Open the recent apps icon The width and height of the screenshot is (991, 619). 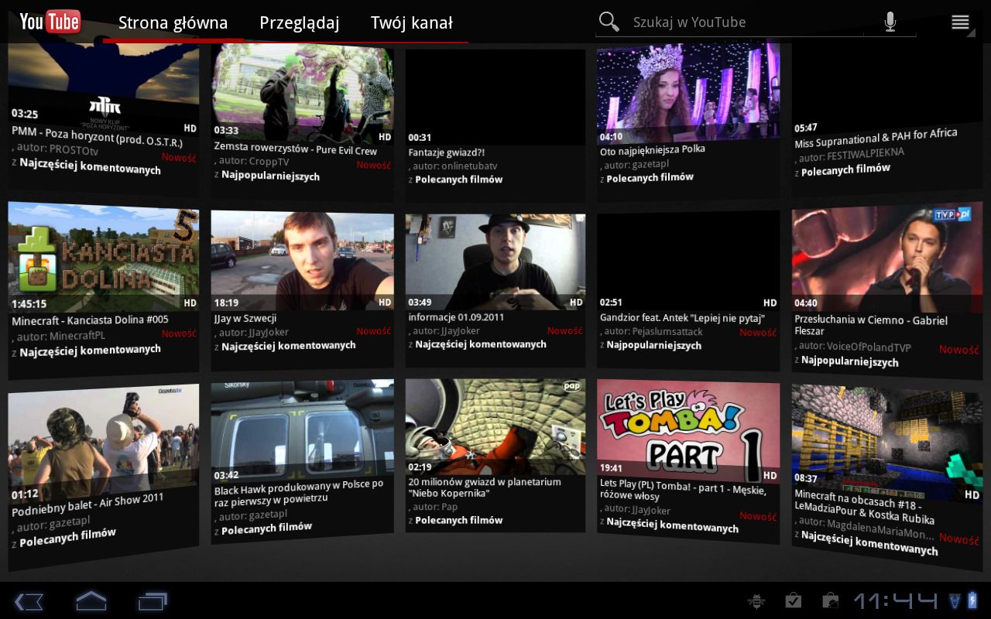click(x=153, y=601)
